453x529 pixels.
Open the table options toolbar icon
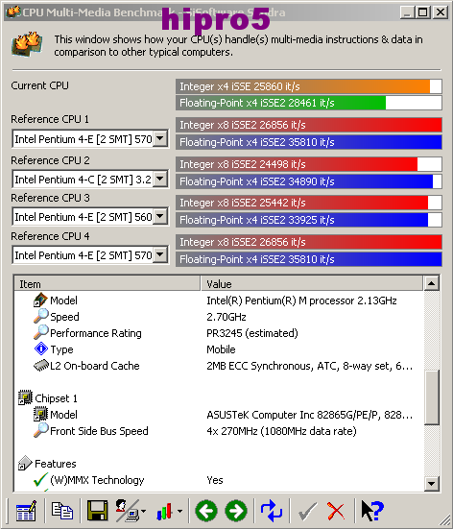click(x=26, y=511)
